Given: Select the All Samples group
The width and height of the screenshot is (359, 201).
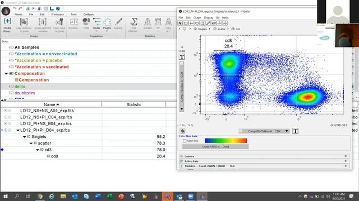Looking at the screenshot, I should [27, 47].
